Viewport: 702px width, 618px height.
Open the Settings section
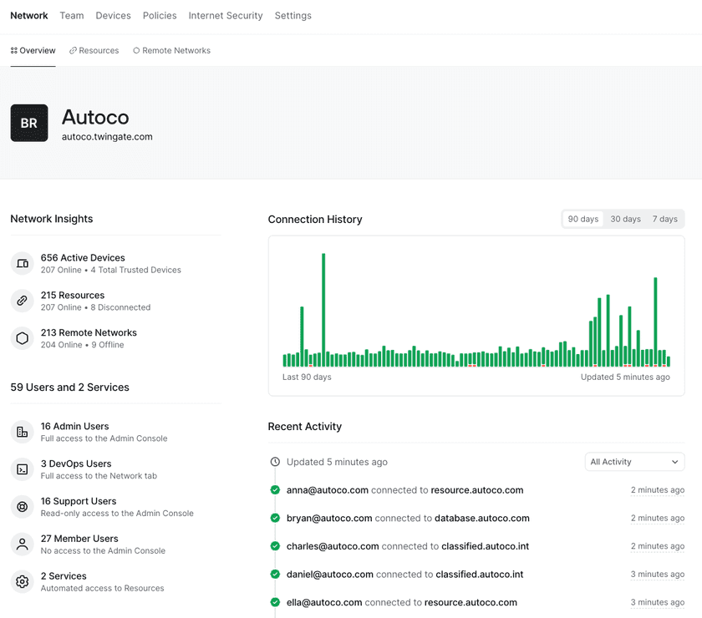pyautogui.click(x=293, y=16)
